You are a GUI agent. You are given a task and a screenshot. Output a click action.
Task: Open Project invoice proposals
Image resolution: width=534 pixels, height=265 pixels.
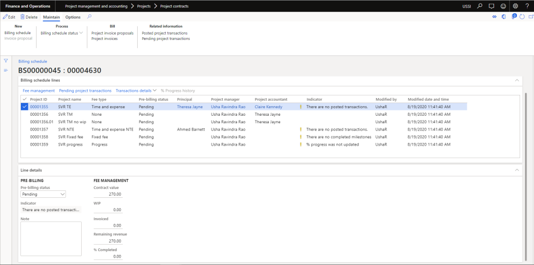click(x=112, y=33)
